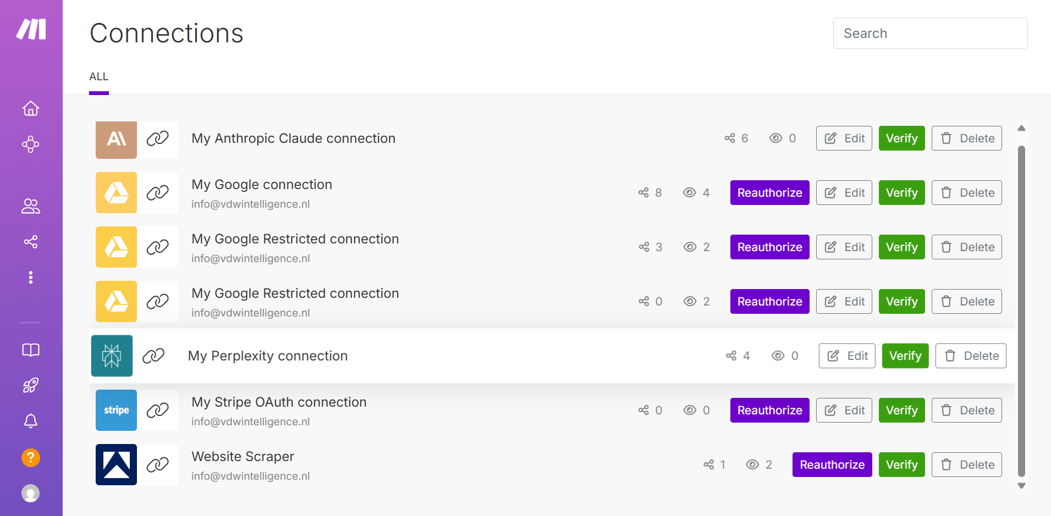Reauthorize the My Google connection
This screenshot has height=516, width=1051.
pos(769,193)
